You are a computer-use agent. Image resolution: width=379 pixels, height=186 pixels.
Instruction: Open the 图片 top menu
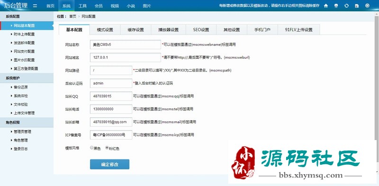click(x=147, y=6)
